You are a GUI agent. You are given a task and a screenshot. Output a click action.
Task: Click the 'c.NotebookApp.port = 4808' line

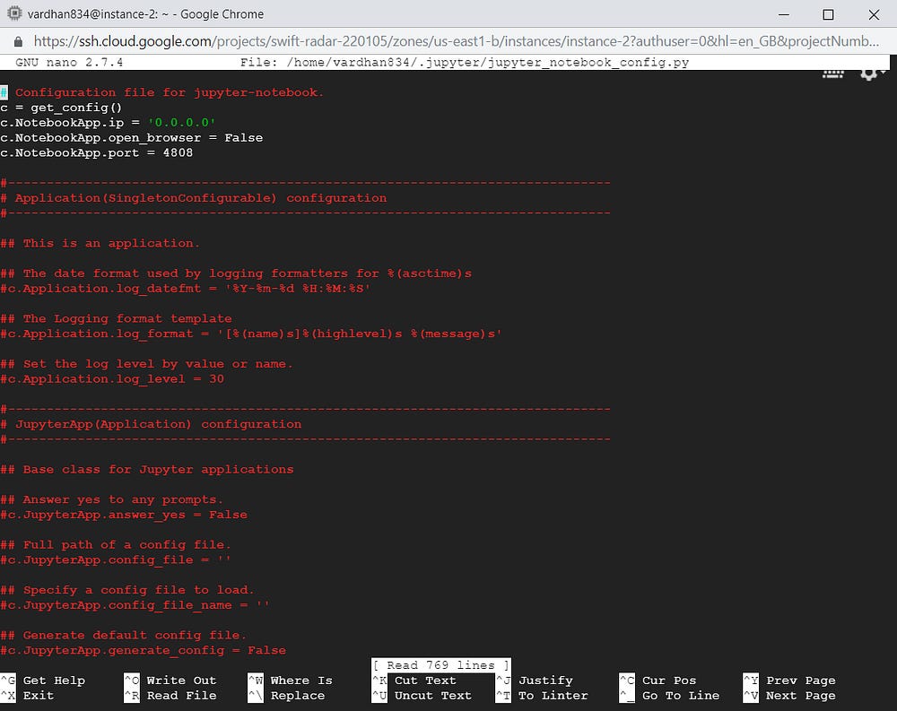97,152
